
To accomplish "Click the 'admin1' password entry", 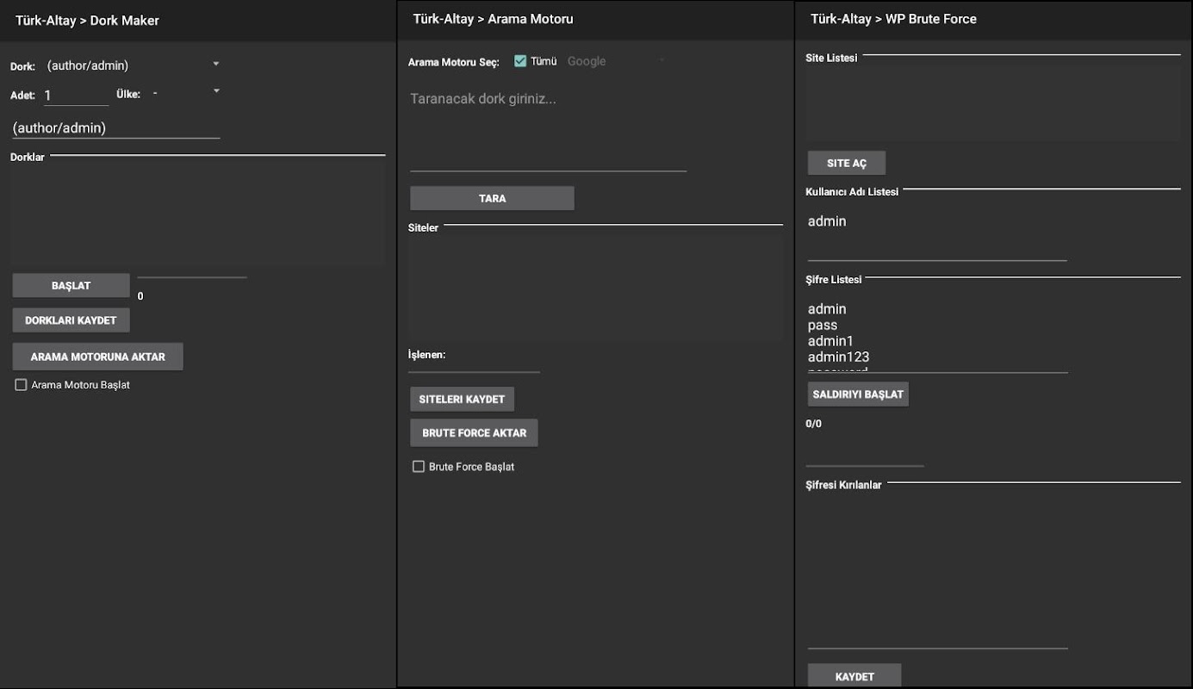I will click(x=830, y=341).
